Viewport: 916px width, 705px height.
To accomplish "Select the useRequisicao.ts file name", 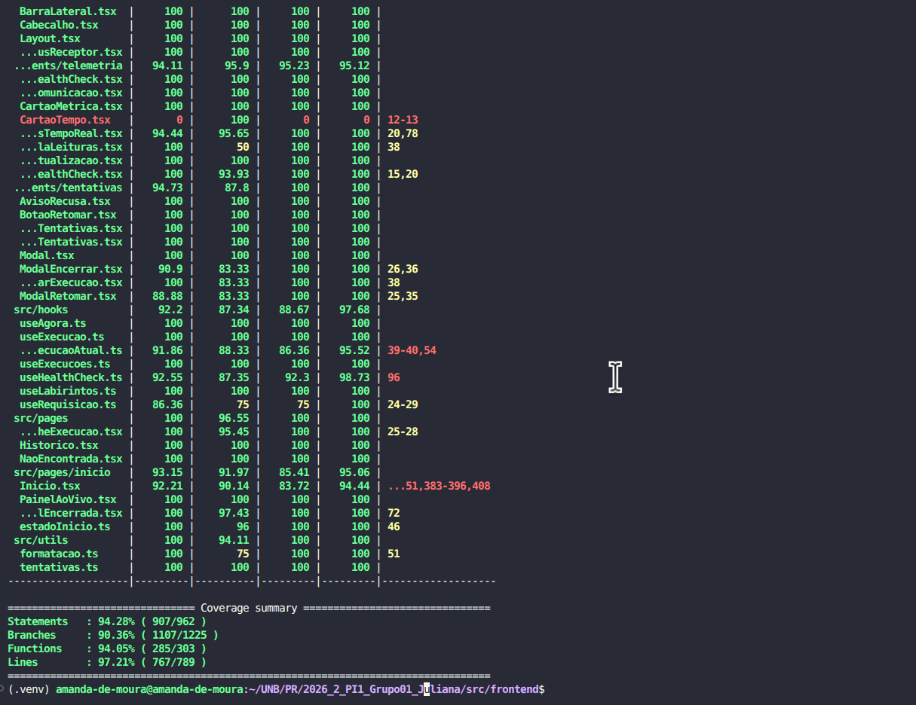I will point(68,404).
